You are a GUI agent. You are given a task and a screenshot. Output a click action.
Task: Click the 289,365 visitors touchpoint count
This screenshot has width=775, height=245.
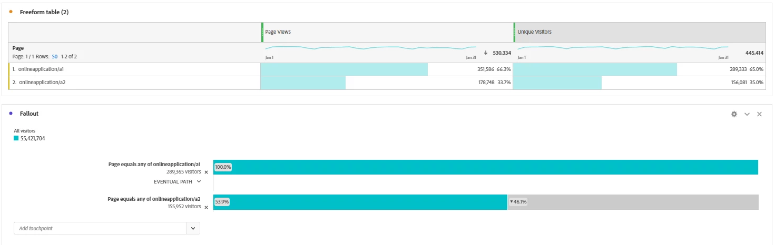click(184, 171)
